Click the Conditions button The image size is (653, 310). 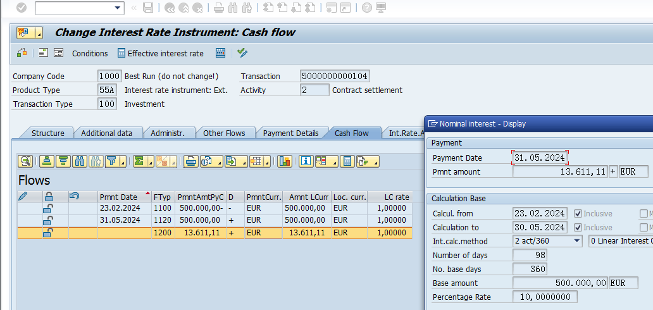click(90, 53)
